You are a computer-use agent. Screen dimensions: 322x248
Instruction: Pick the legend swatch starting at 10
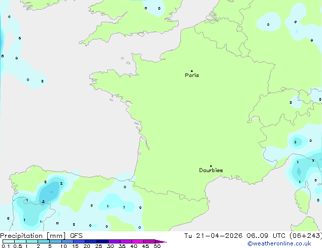click(68, 241)
